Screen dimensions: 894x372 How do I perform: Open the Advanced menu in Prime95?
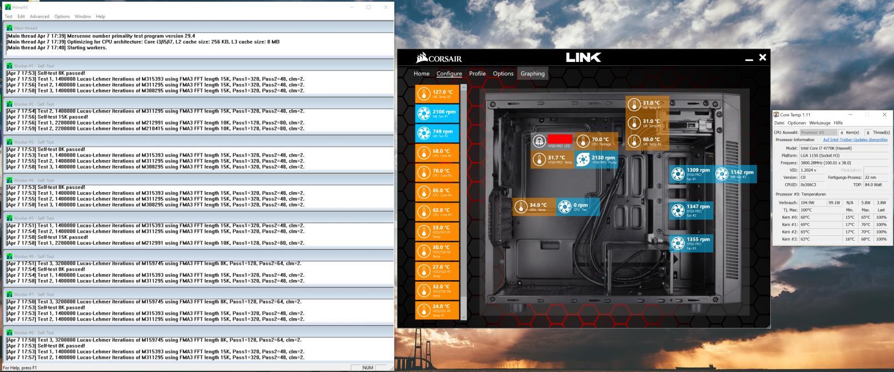(x=39, y=17)
